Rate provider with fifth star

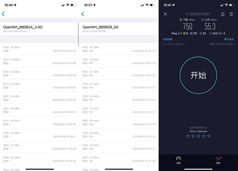(209, 136)
